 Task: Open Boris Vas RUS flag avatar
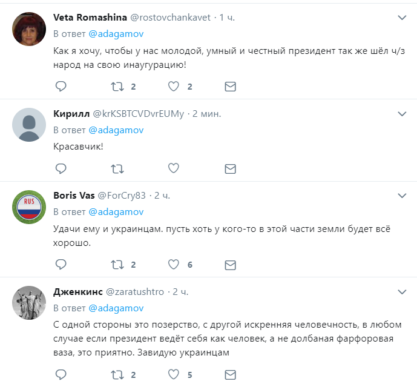click(x=29, y=207)
